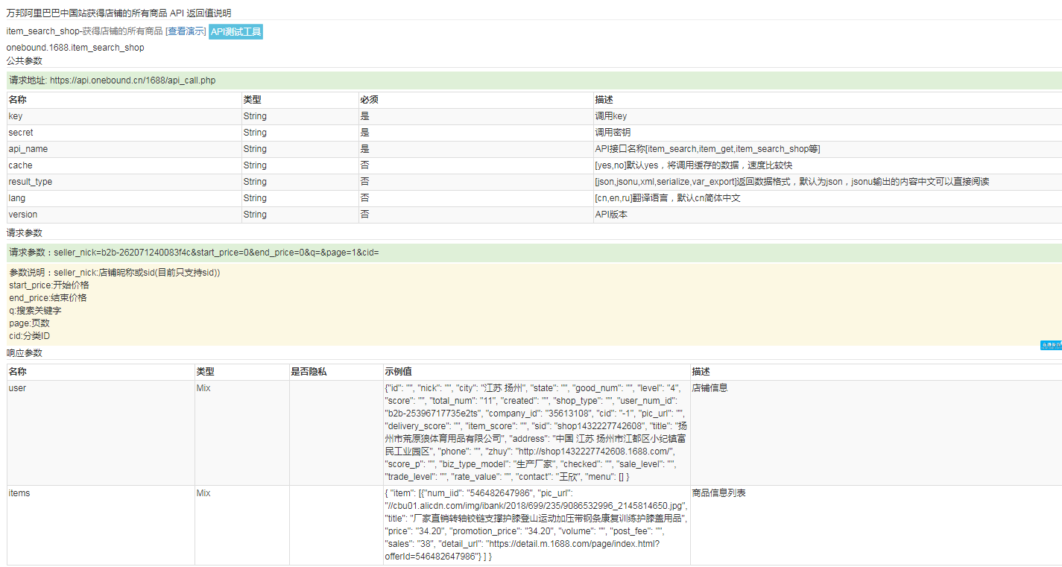Click the 响应参数 section heading
This screenshot has height=567, width=1062.
(25, 353)
